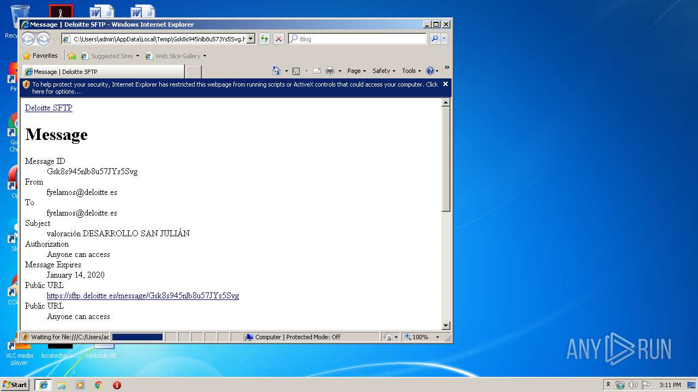The image size is (698, 392).
Task: Go back with the IE Back arrow
Action: [x=28, y=39]
